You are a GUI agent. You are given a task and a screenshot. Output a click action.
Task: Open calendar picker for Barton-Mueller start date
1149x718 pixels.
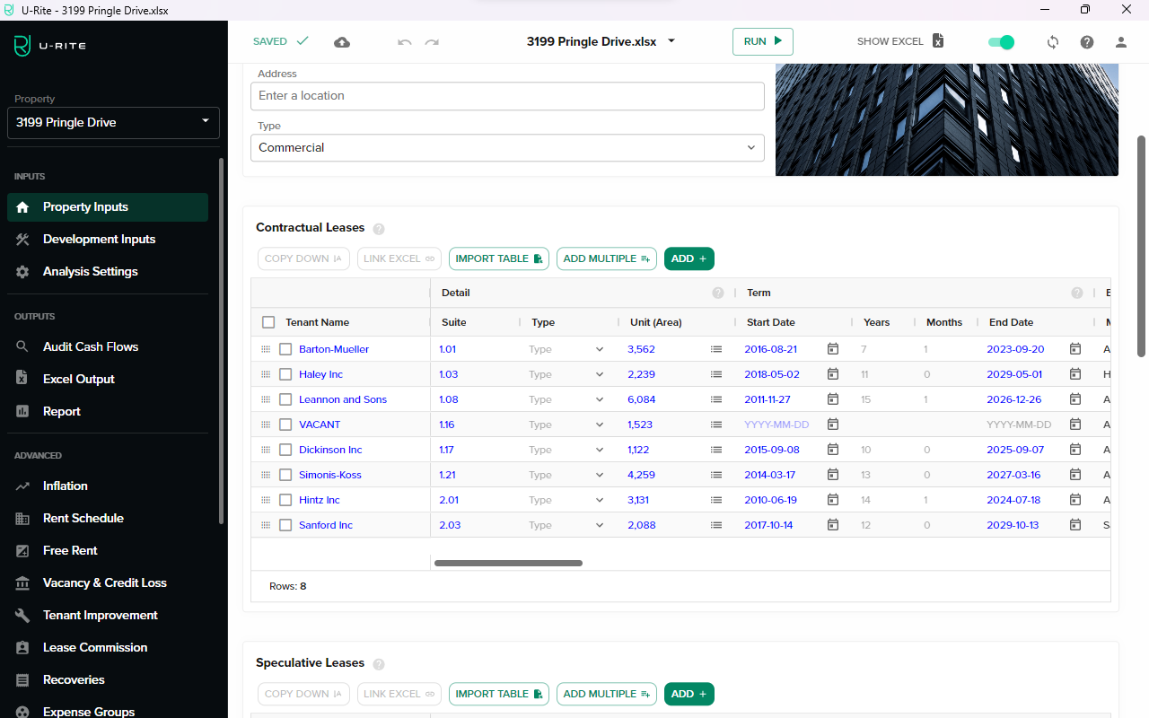[x=832, y=349]
